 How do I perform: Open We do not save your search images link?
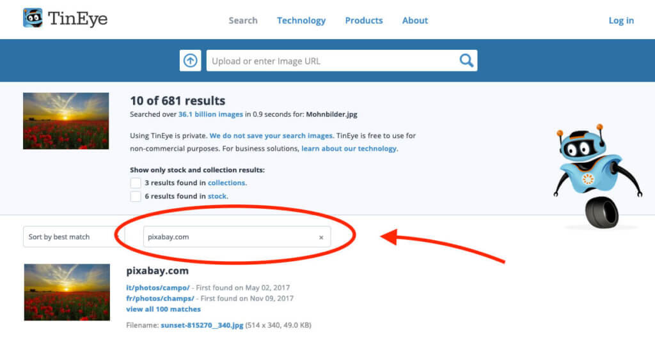coord(271,135)
